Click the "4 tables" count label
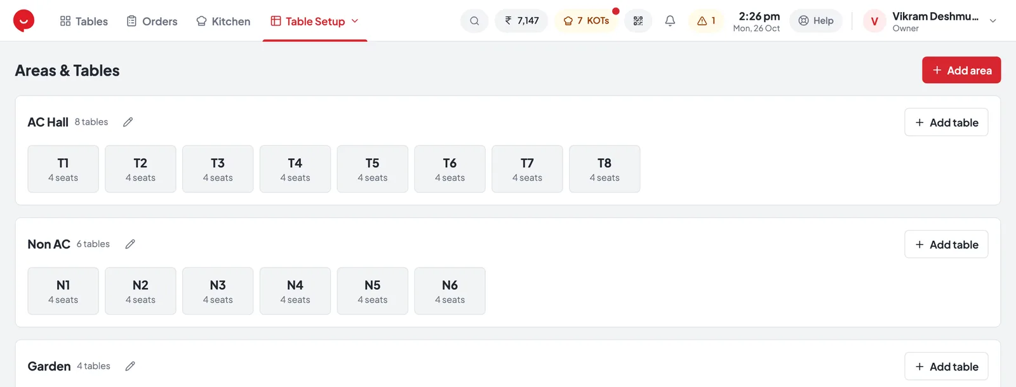This screenshot has width=1016, height=387. 94,366
